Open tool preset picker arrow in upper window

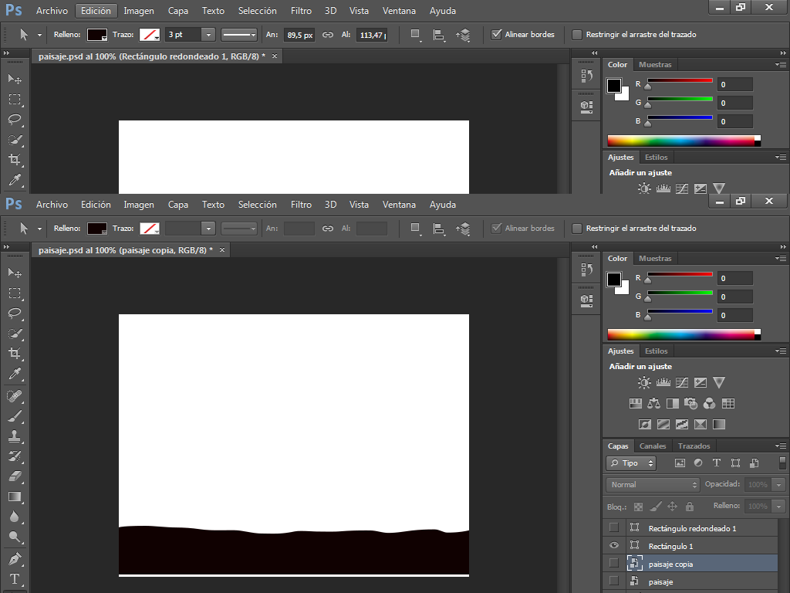(x=39, y=35)
